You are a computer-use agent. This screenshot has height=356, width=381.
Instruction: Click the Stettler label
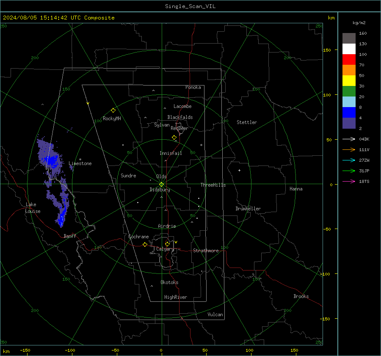[247, 122]
